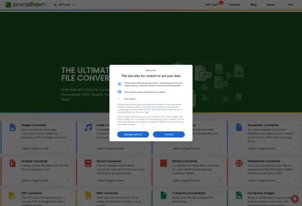
Task: Click the arrow chevron on Webservice Converter card
Action: point(298,161)
